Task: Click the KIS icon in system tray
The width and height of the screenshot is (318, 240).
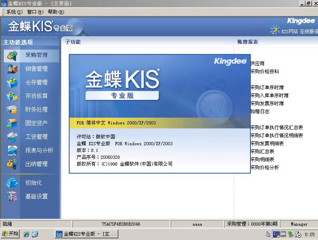Action: point(276,234)
